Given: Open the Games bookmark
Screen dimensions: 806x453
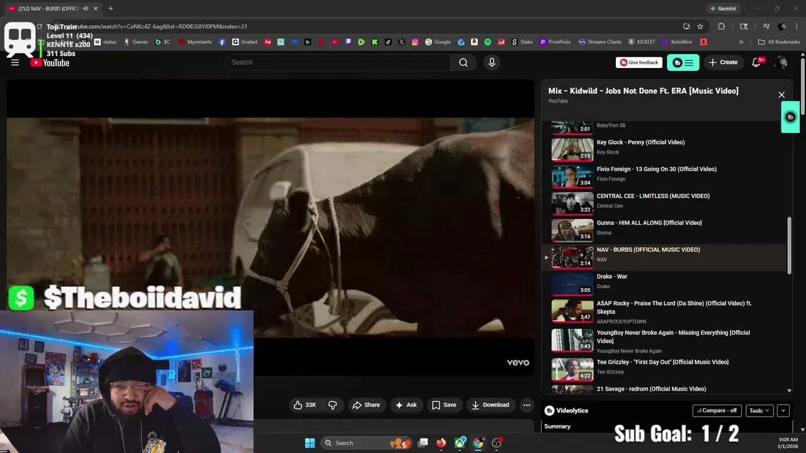Looking at the screenshot, I should (x=136, y=42).
